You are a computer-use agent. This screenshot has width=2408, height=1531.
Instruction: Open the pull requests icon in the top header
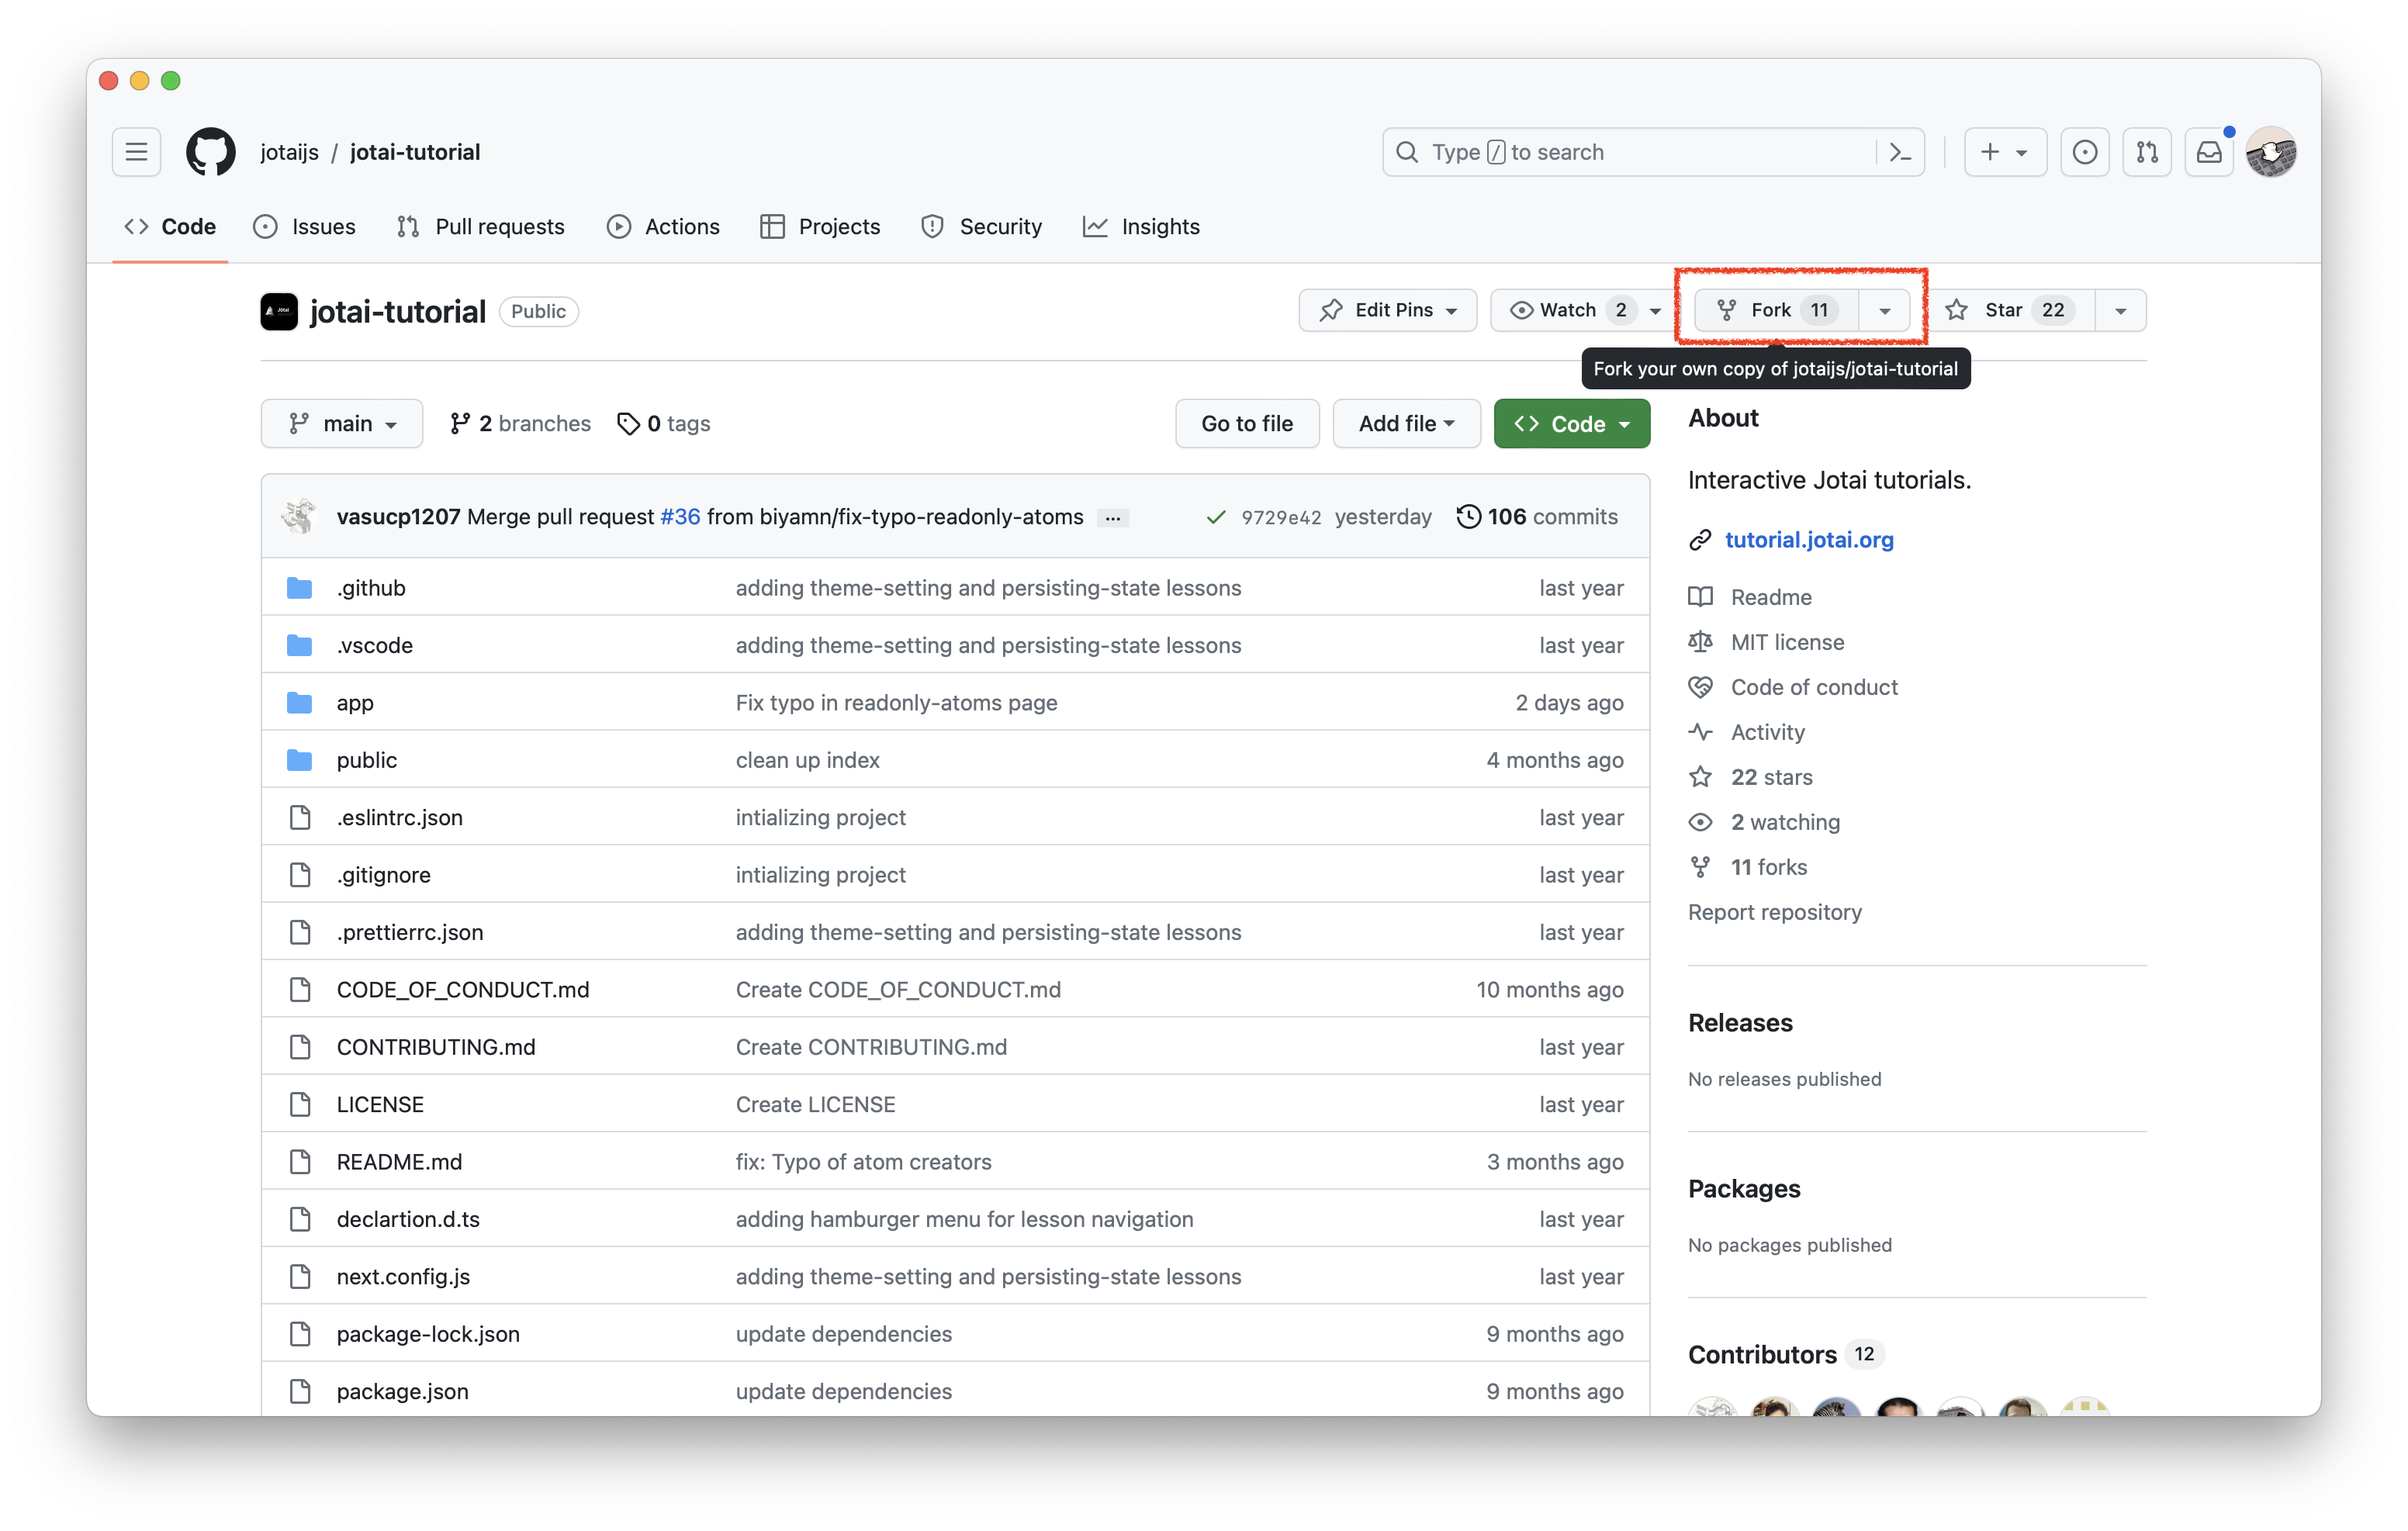2147,152
